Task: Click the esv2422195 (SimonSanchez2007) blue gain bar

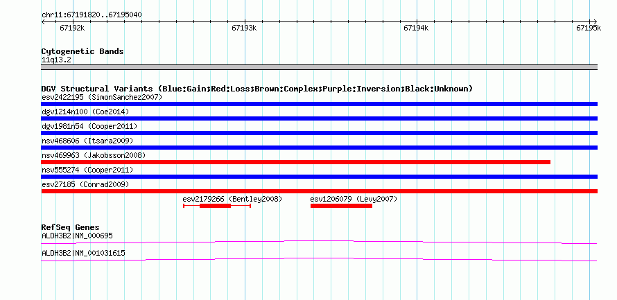Action: click(x=319, y=104)
